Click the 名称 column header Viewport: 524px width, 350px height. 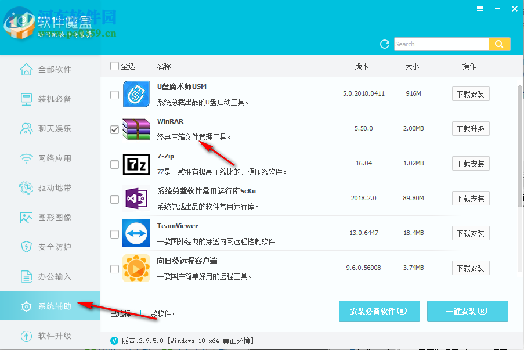pos(164,66)
